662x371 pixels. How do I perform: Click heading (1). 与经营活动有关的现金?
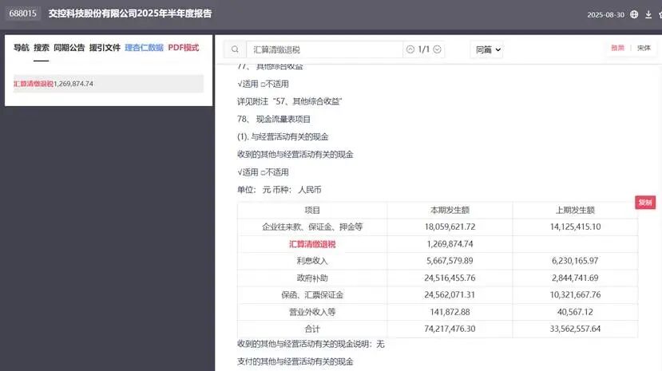[x=283, y=137]
